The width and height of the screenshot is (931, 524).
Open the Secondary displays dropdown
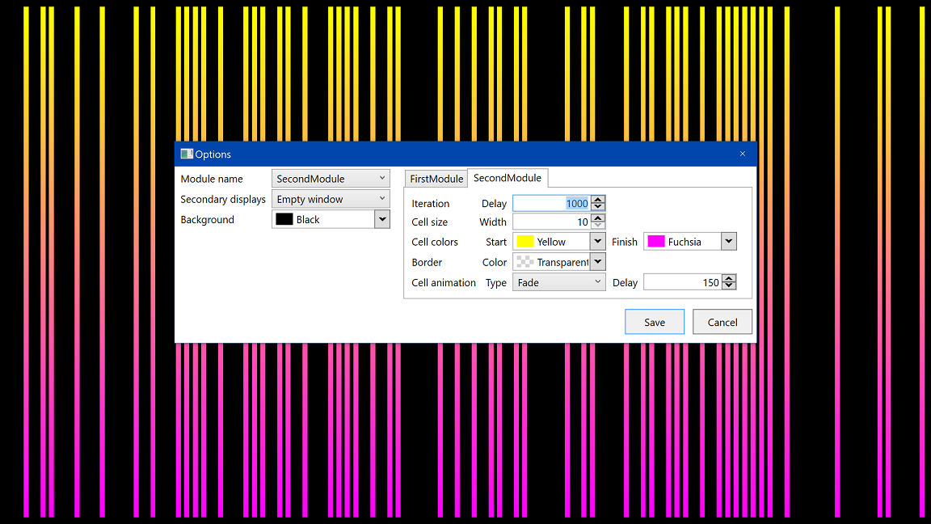click(x=331, y=199)
